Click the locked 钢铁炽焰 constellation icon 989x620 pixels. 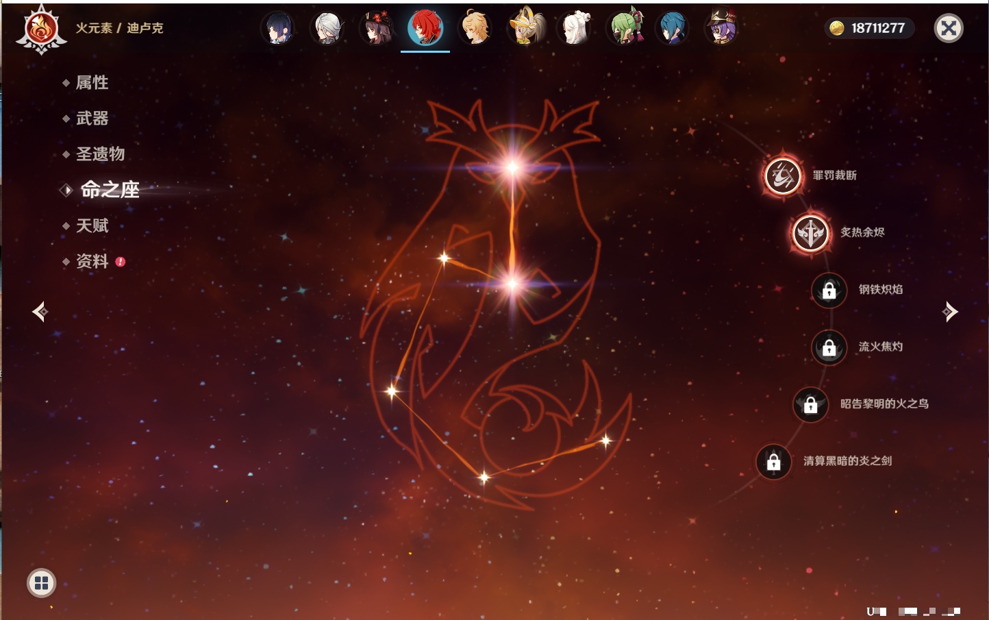[829, 290]
